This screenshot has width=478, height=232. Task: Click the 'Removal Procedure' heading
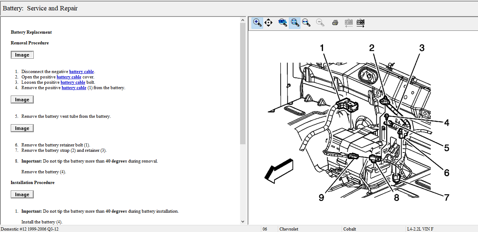coord(30,43)
